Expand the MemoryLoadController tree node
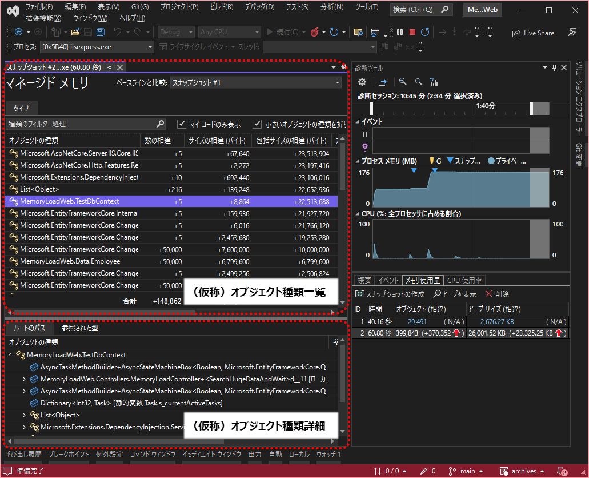Screen dimensions: 589x478 pos(23,379)
